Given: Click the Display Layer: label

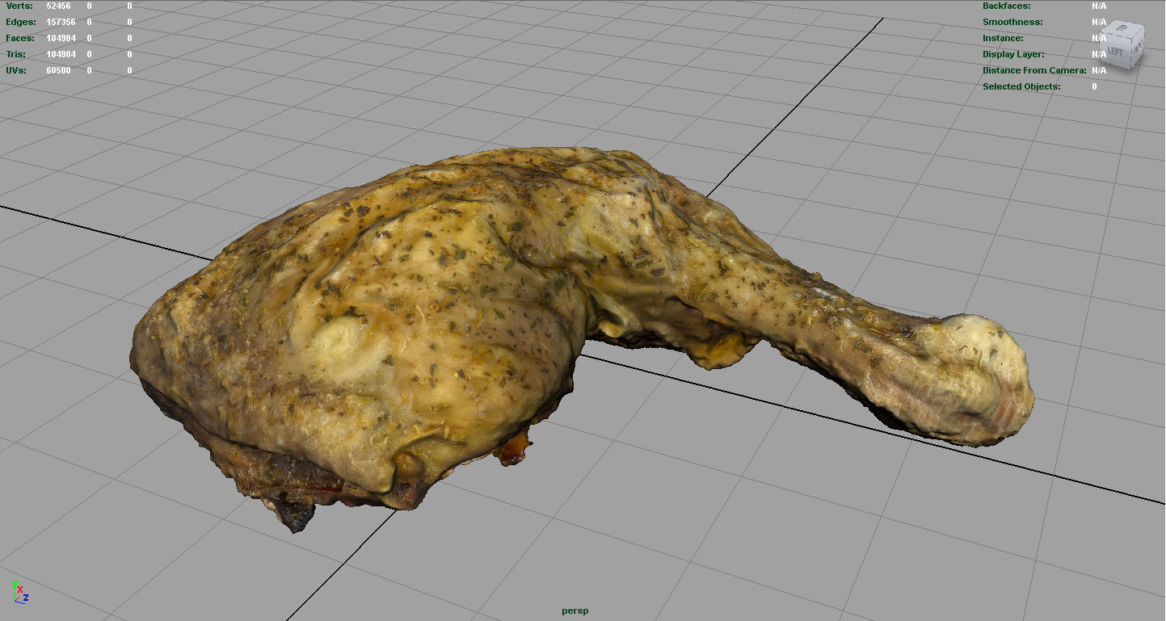Looking at the screenshot, I should point(1013,54).
